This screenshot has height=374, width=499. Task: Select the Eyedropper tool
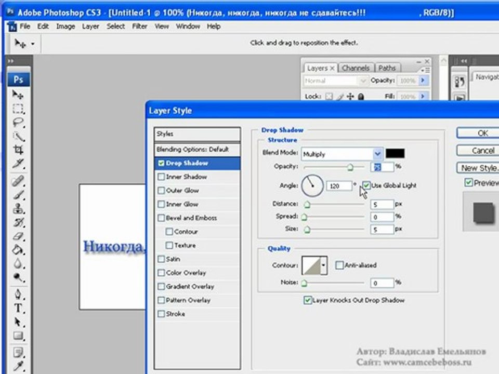tap(18, 366)
